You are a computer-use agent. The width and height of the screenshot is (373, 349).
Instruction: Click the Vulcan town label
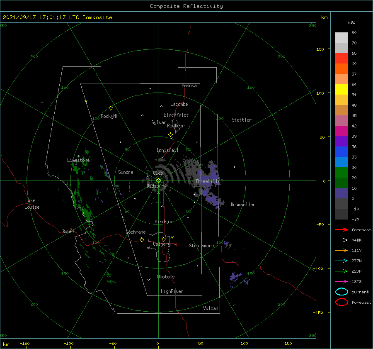(211, 308)
